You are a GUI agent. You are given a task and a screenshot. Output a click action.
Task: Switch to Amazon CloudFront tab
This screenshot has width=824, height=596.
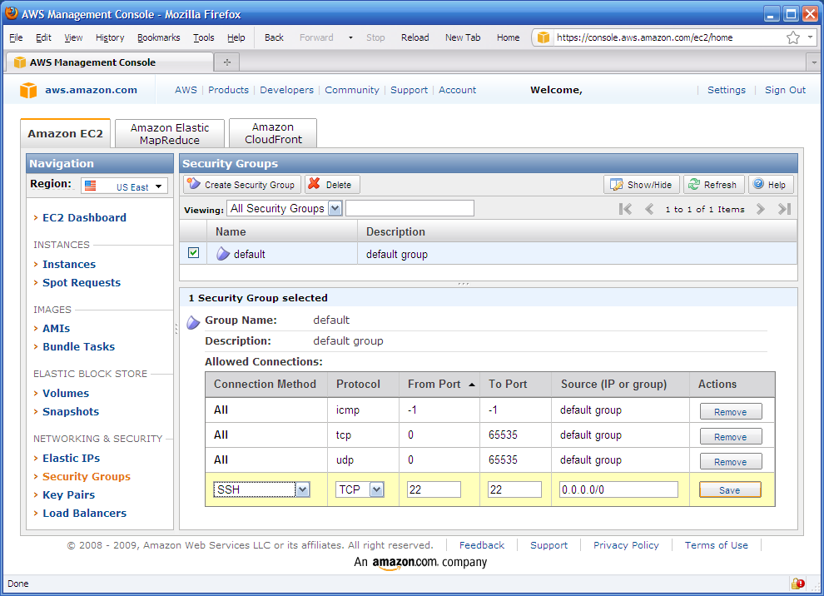pyautogui.click(x=273, y=133)
